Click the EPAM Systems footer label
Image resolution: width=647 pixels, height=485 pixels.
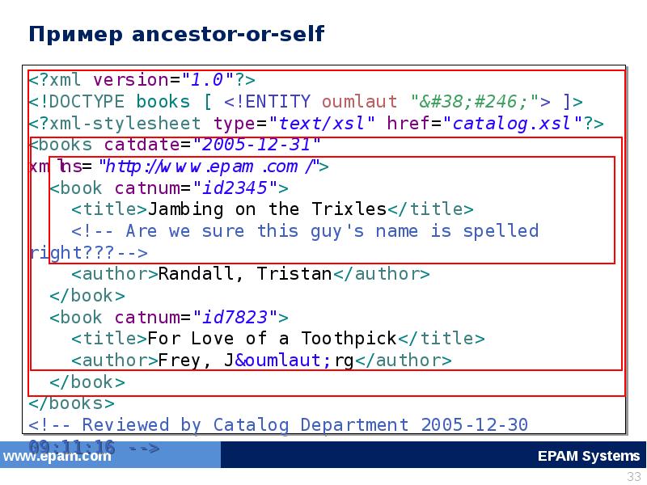[x=589, y=456]
